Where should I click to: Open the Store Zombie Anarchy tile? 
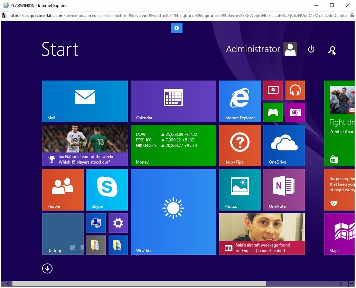(339, 123)
